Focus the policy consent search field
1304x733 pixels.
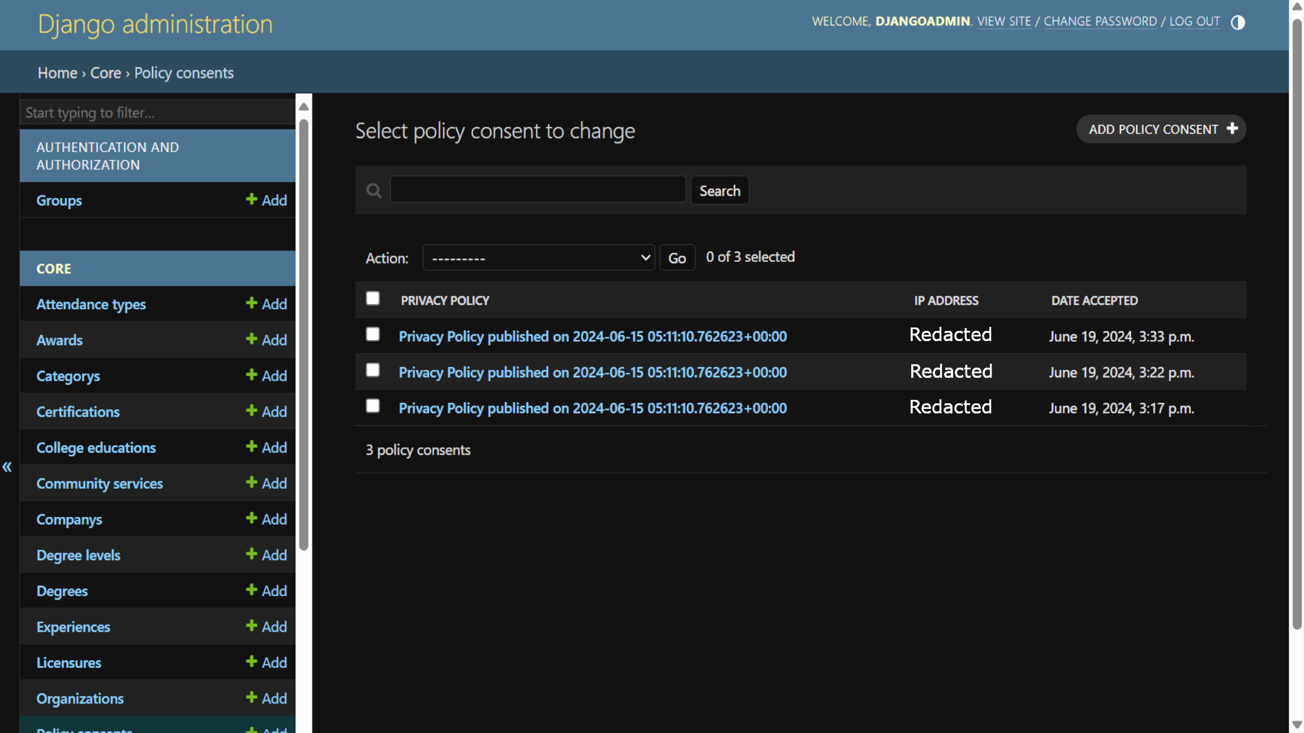(538, 189)
